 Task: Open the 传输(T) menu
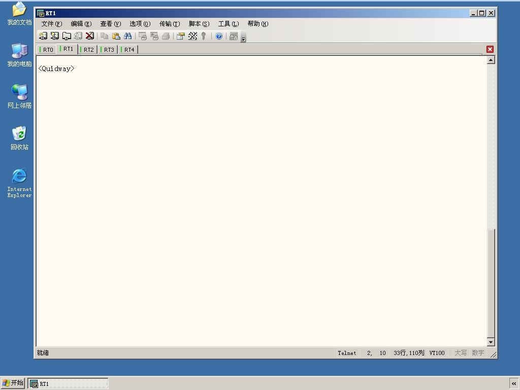170,24
